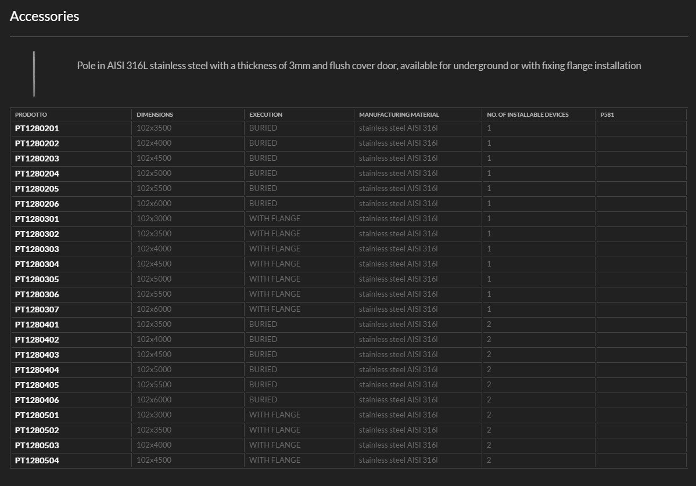Screen dimensions: 696x486
Task: Click the PRODOTTO column header
Action: point(31,115)
